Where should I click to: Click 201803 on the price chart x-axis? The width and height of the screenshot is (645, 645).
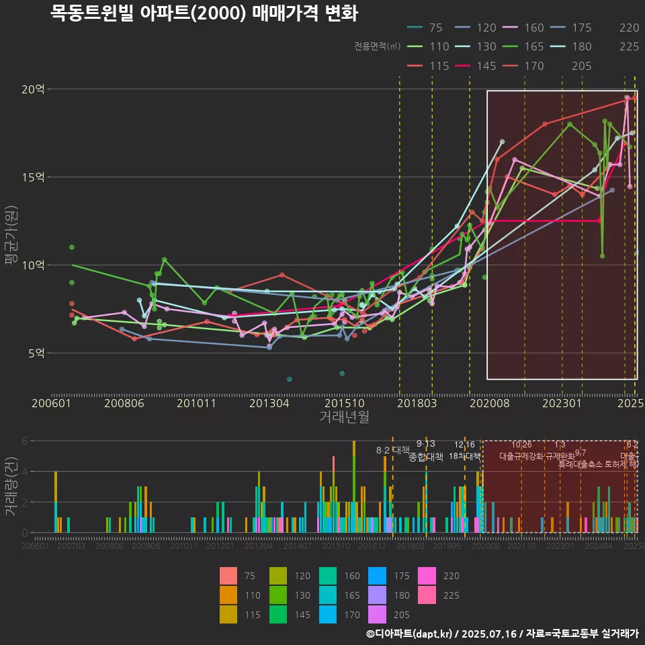click(417, 403)
